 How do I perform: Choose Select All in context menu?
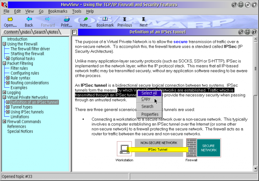click(x=149, y=93)
